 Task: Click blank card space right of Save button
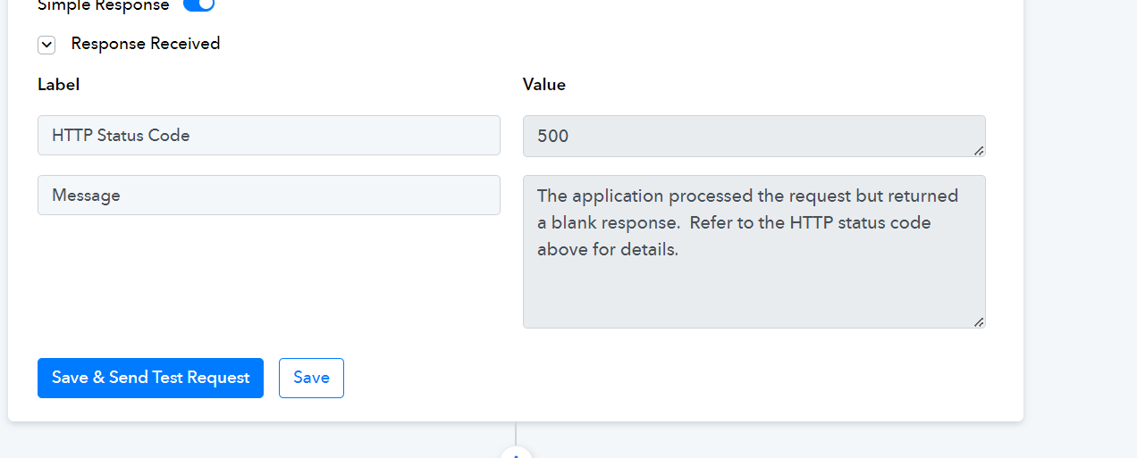click(670, 378)
